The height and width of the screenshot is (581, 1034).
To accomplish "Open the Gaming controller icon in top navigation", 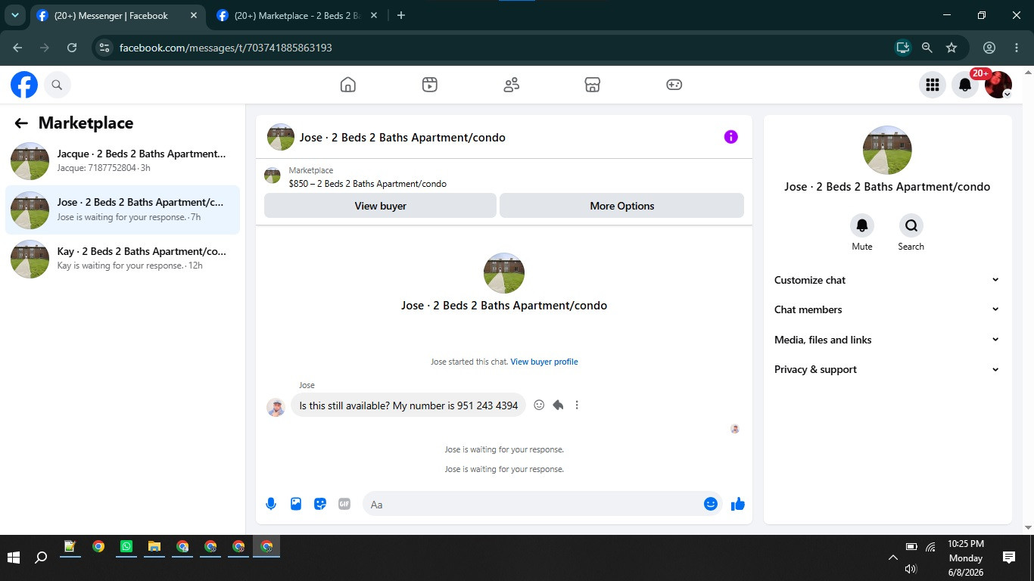I will [x=674, y=85].
